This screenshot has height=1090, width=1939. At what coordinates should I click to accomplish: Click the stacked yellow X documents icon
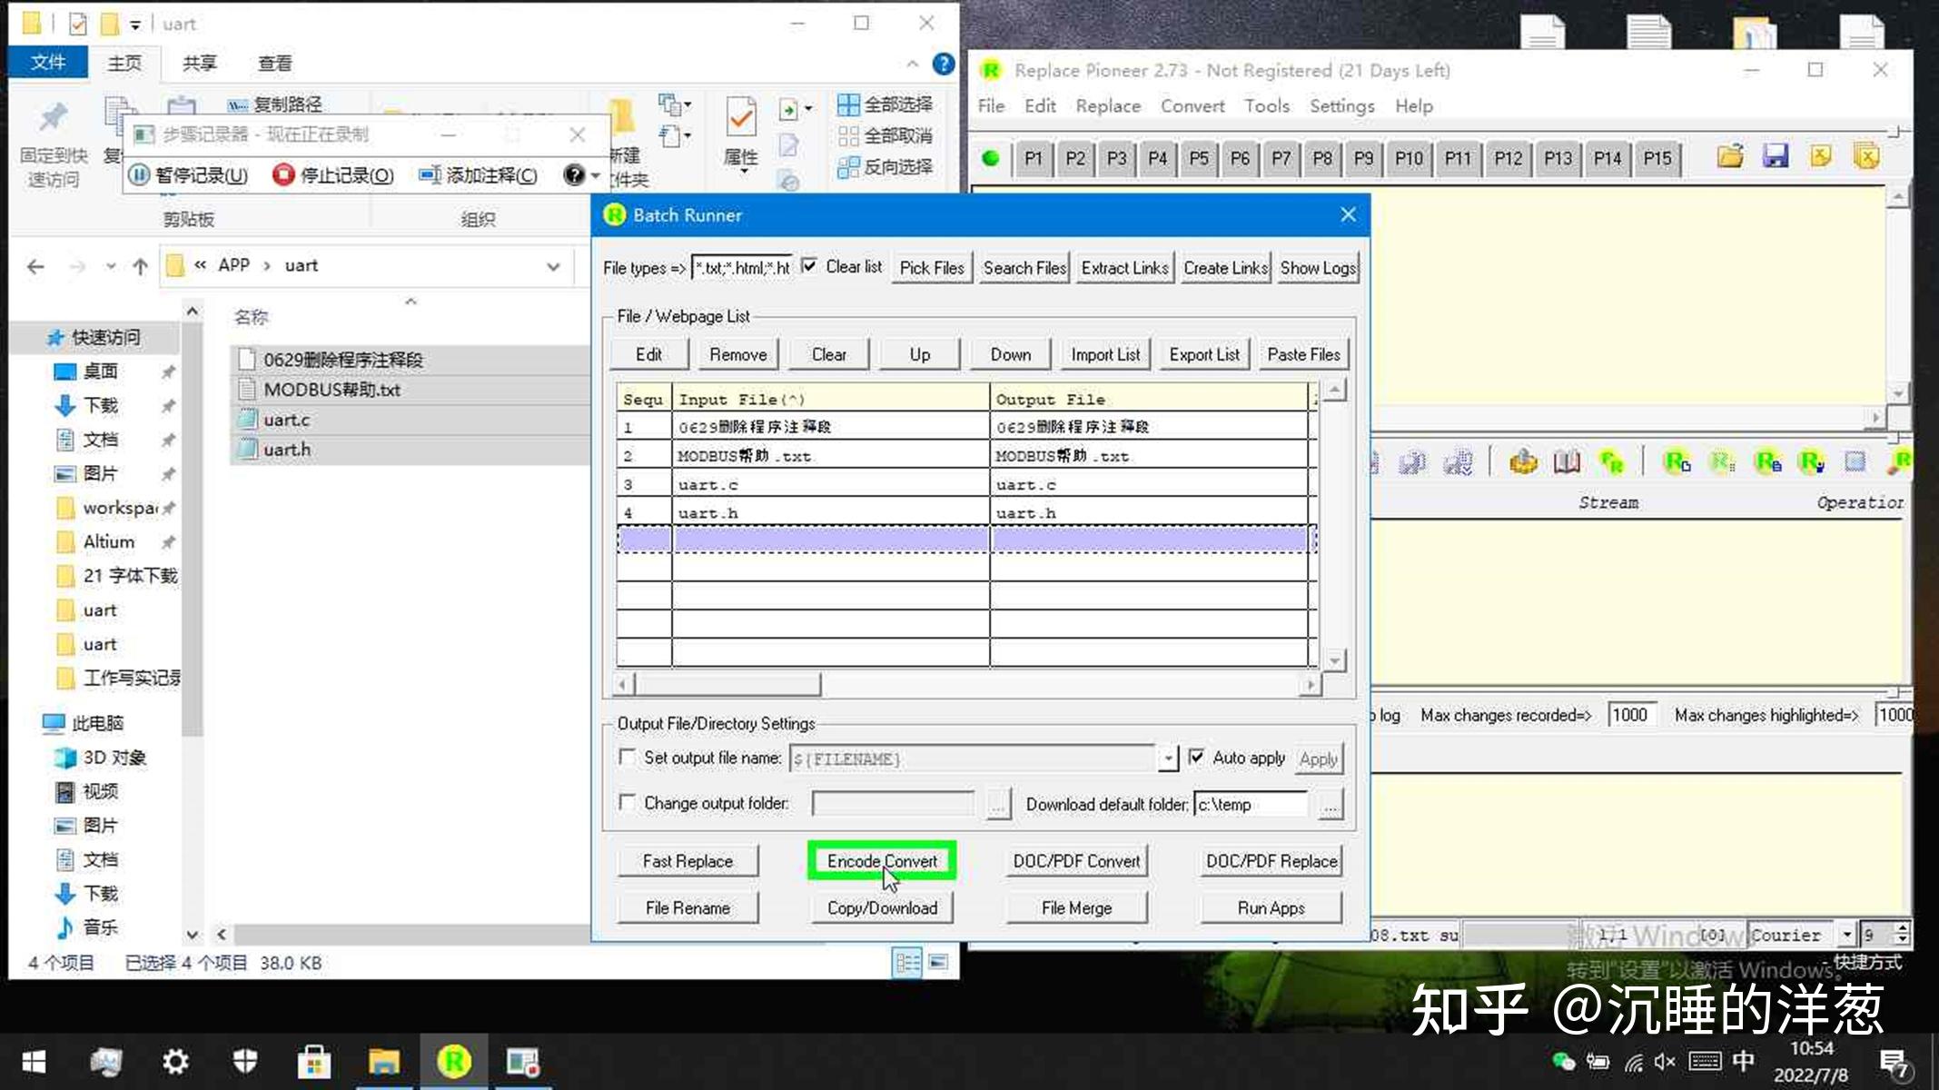click(x=1866, y=156)
